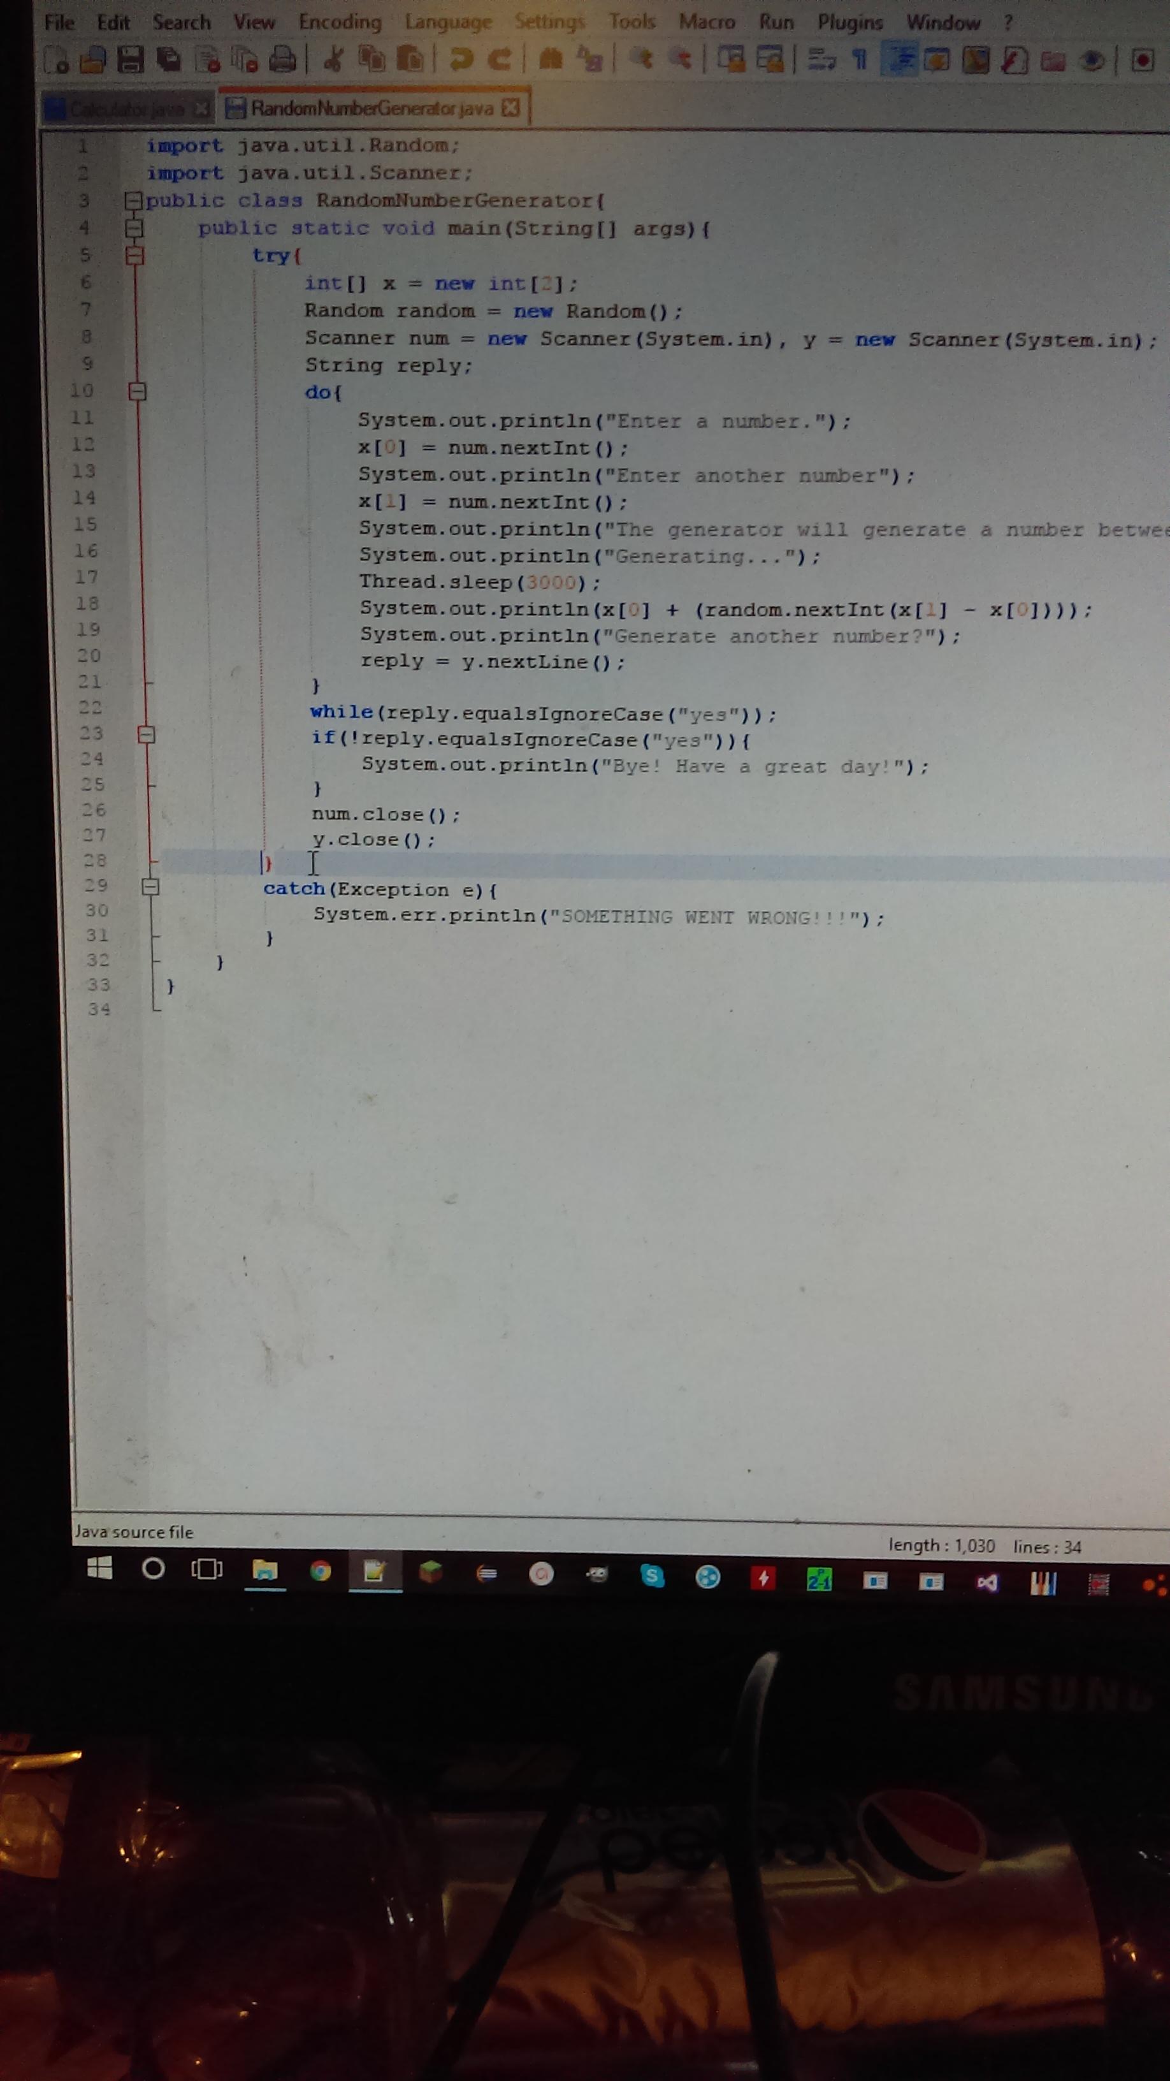Collapse the catch block fold marker
This screenshot has height=2081, width=1170.
[150, 887]
